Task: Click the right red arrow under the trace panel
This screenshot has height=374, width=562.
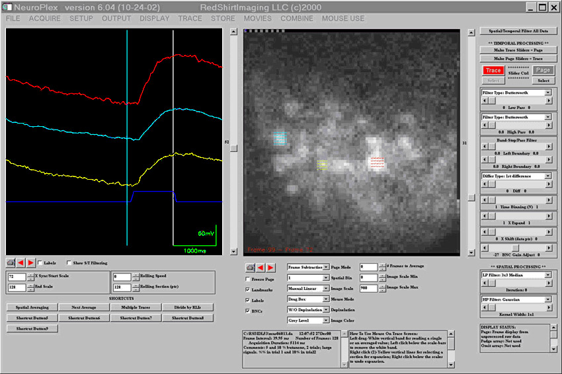Action: point(32,262)
